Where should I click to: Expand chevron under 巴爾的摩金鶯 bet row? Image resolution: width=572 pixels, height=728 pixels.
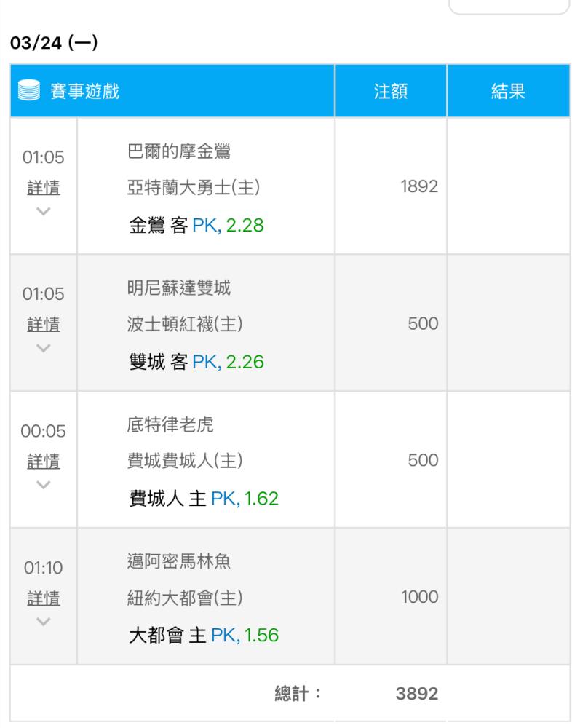[44, 212]
